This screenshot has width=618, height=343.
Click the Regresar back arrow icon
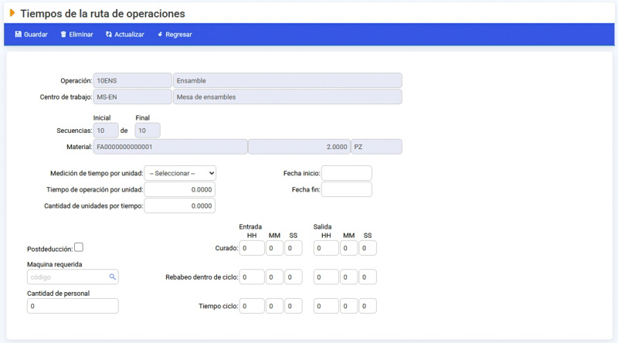click(160, 34)
